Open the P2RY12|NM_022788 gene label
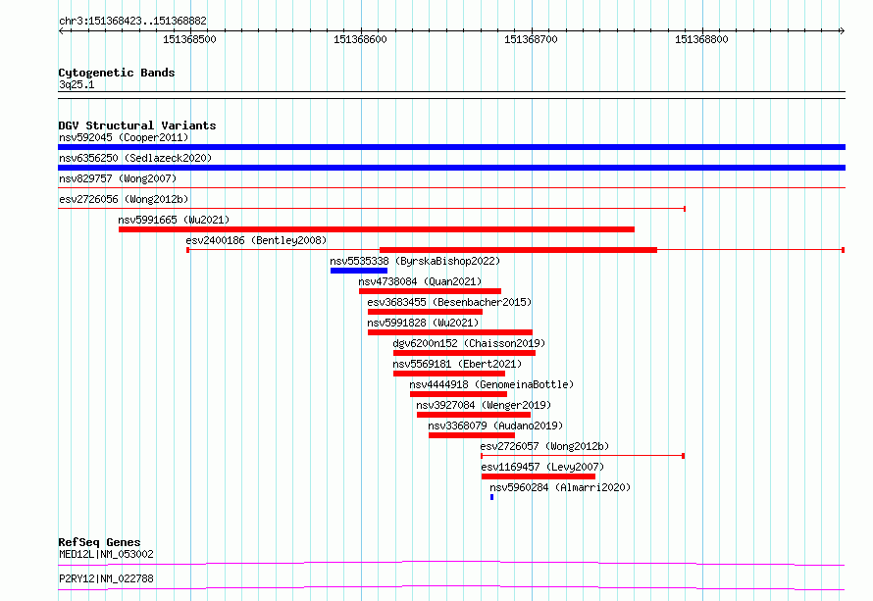The image size is (873, 601). point(106,578)
